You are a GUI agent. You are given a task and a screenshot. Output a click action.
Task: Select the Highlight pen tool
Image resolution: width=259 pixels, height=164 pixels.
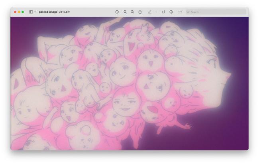(x=150, y=12)
